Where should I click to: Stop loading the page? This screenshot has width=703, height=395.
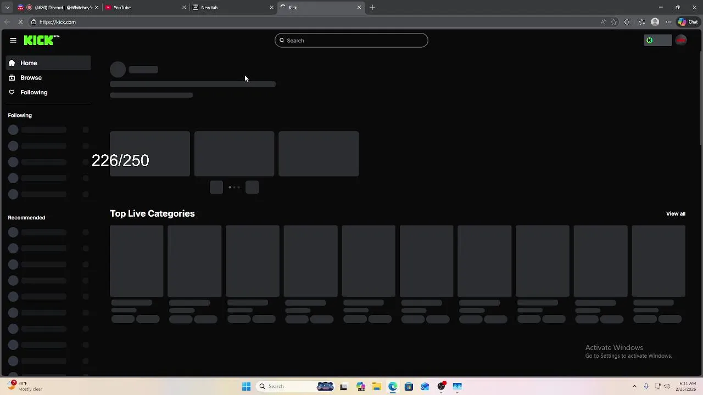pos(21,22)
